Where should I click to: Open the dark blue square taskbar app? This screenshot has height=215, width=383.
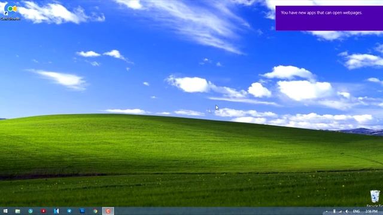[83, 211]
